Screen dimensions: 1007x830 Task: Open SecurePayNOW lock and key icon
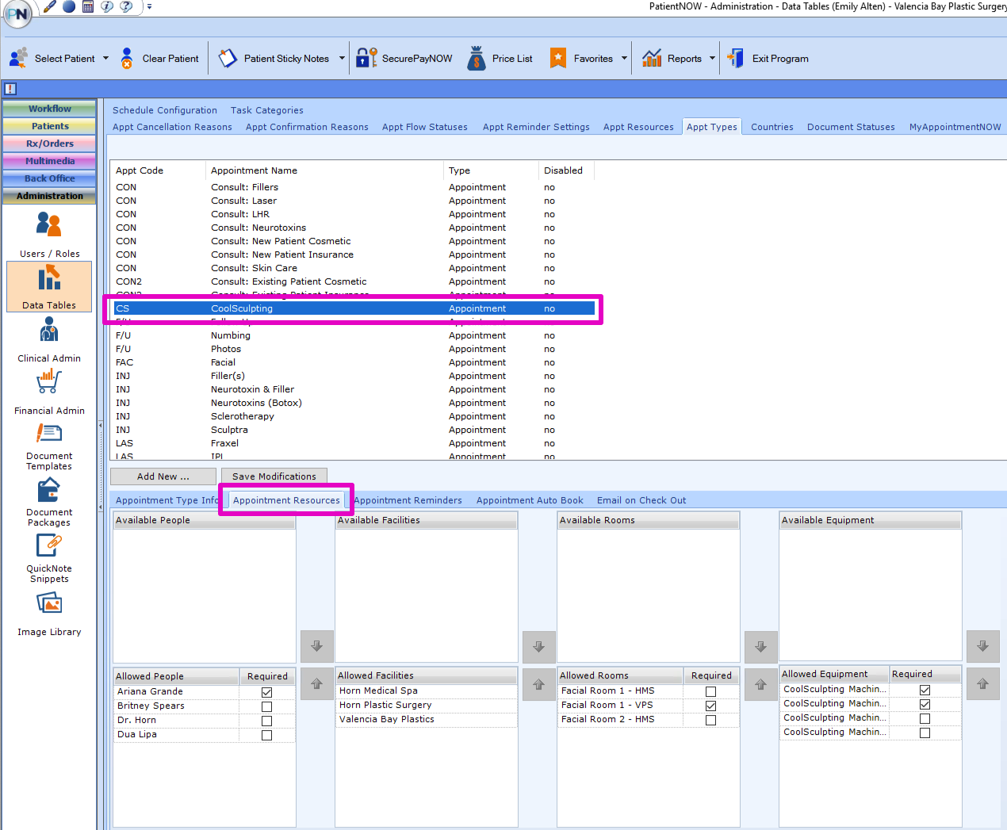[366, 58]
